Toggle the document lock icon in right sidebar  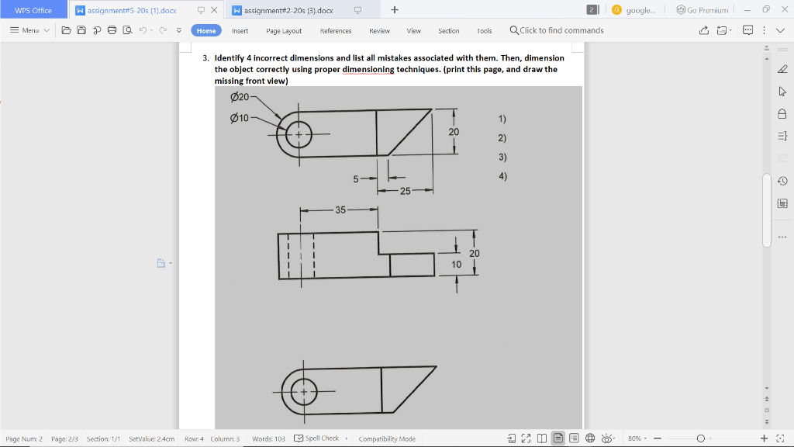(x=783, y=113)
